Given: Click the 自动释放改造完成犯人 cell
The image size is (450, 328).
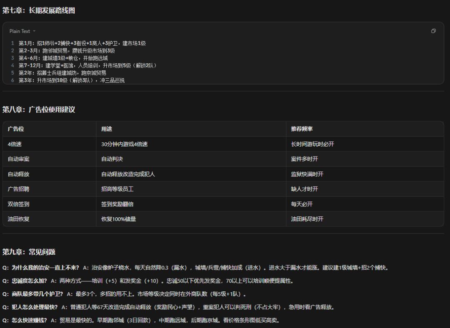Looking at the screenshot, I should click(191, 174).
